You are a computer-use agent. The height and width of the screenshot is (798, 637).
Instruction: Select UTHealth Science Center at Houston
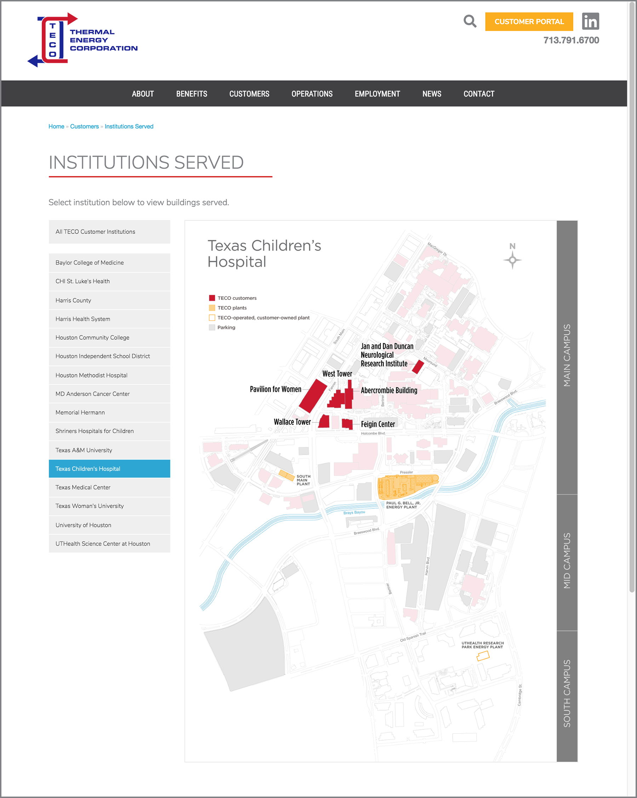109,543
